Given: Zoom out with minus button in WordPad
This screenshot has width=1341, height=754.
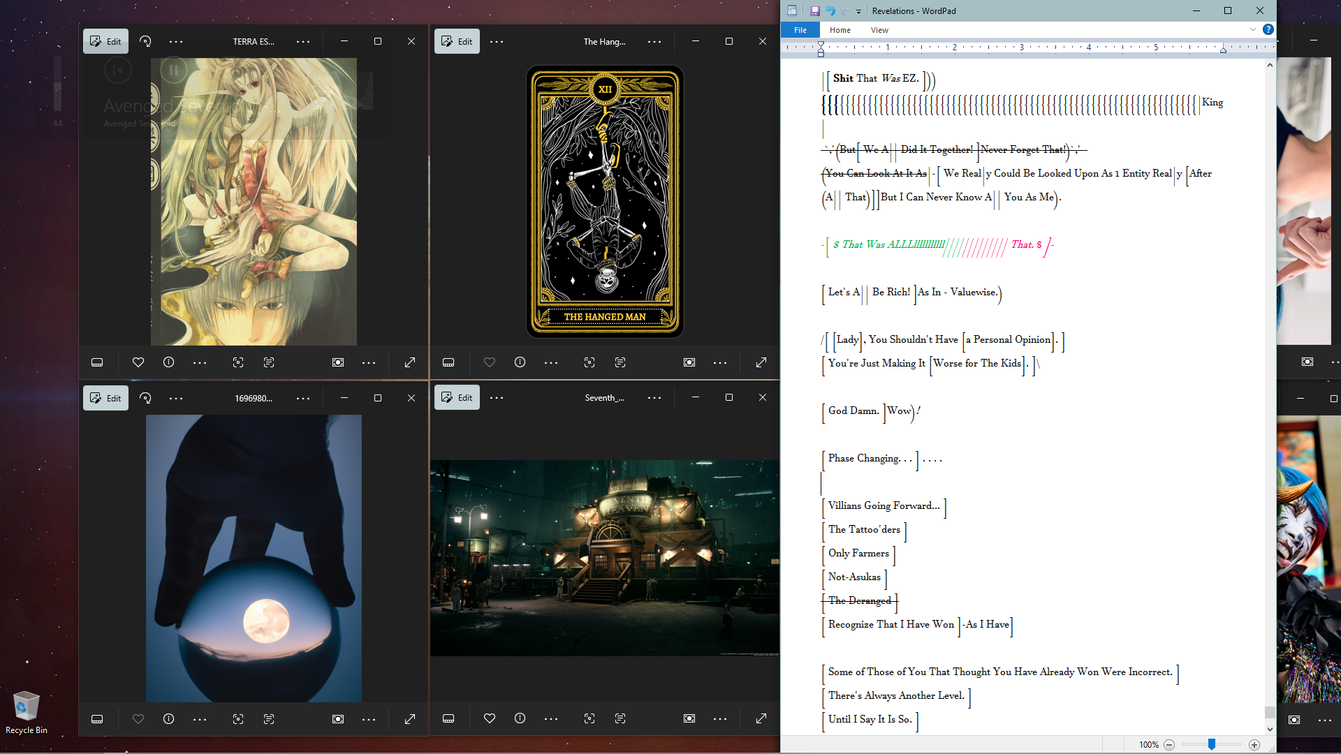Looking at the screenshot, I should pos(1169,745).
